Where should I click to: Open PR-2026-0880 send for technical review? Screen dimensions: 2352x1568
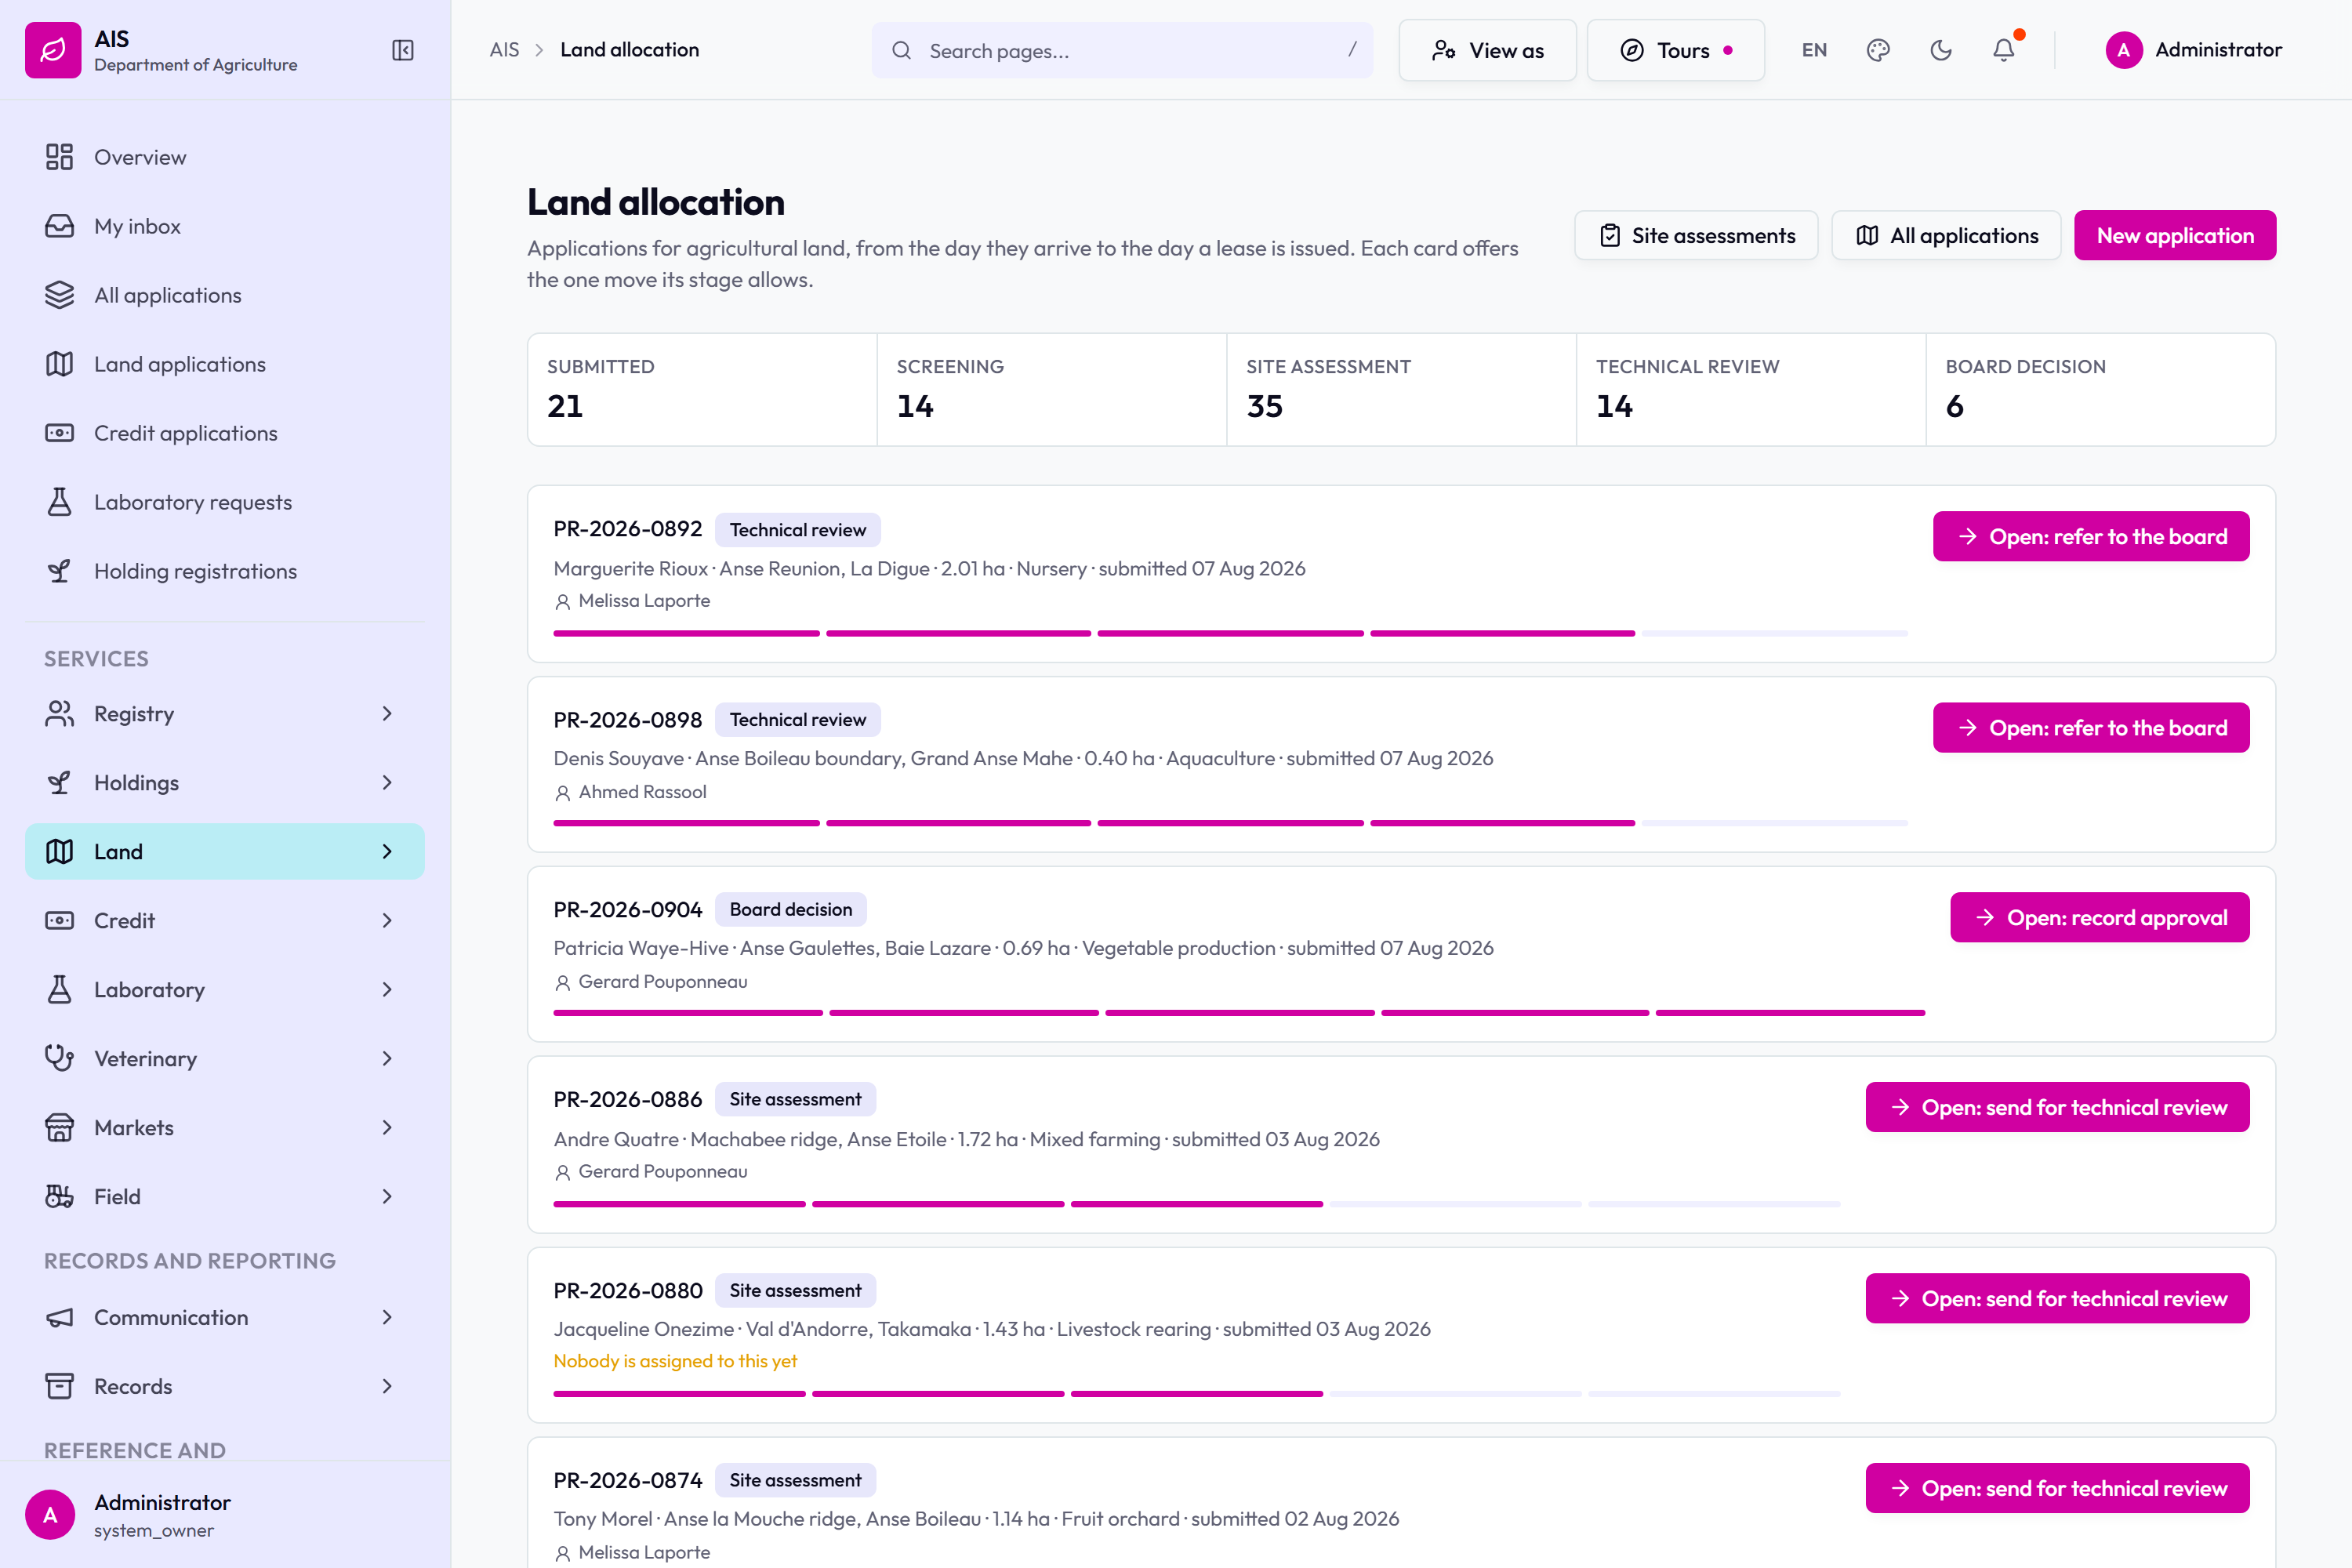(2057, 1299)
